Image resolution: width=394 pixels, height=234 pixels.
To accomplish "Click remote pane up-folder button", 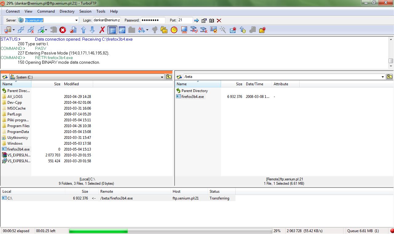I will coord(389,77).
